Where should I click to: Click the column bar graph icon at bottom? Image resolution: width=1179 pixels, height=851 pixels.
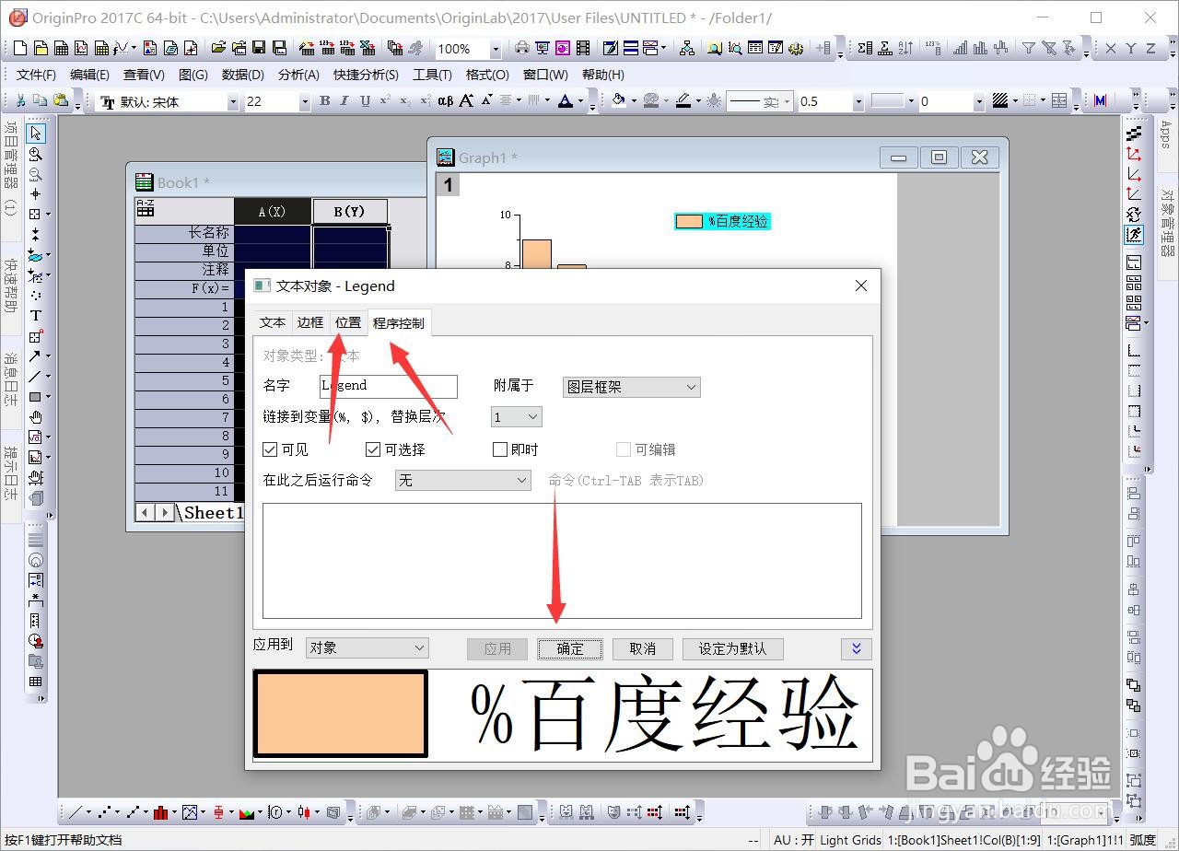[x=161, y=812]
